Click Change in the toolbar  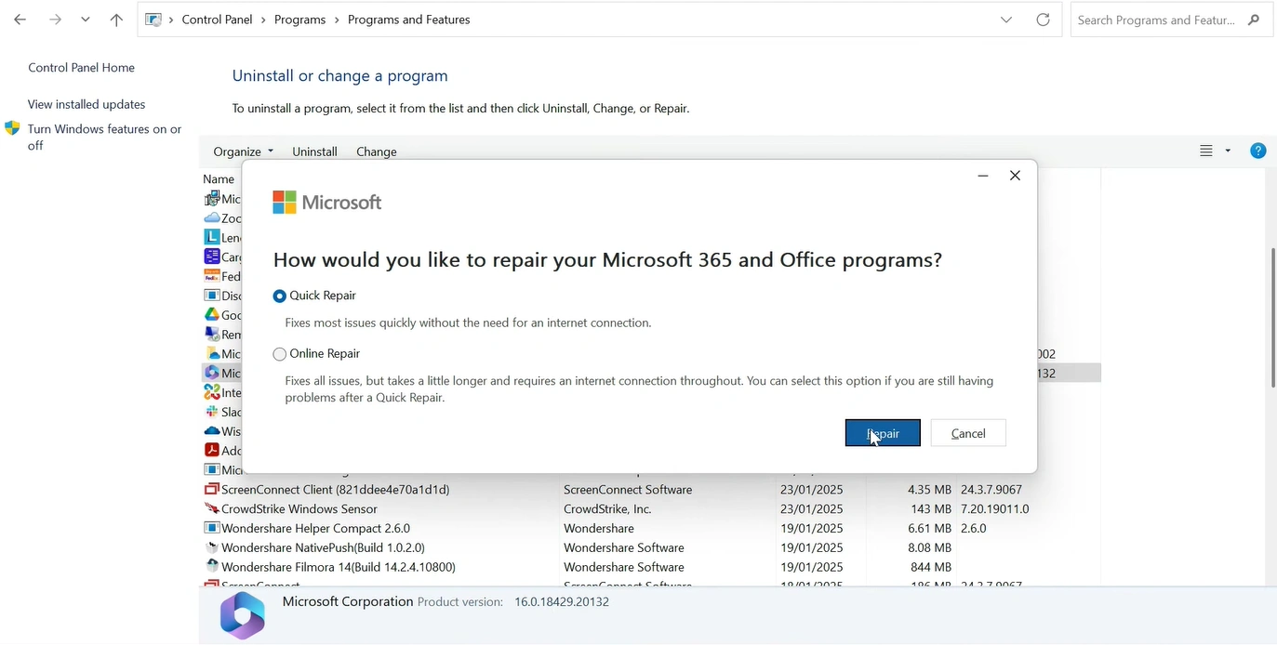click(376, 151)
